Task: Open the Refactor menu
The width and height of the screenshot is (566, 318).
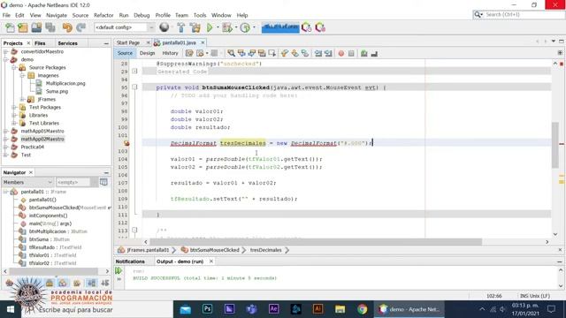Action: (103, 15)
